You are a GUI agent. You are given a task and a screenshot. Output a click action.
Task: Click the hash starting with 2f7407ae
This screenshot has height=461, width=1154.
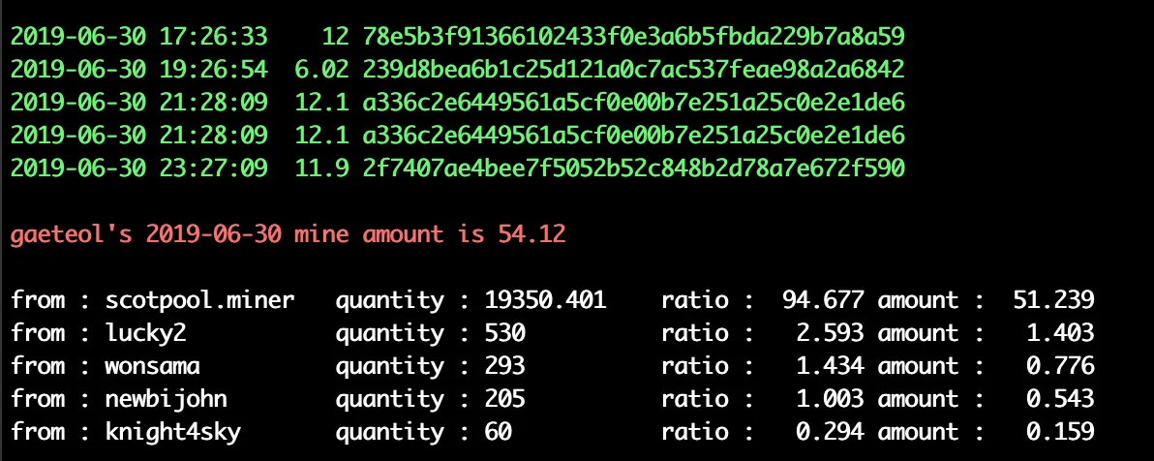pos(634,169)
